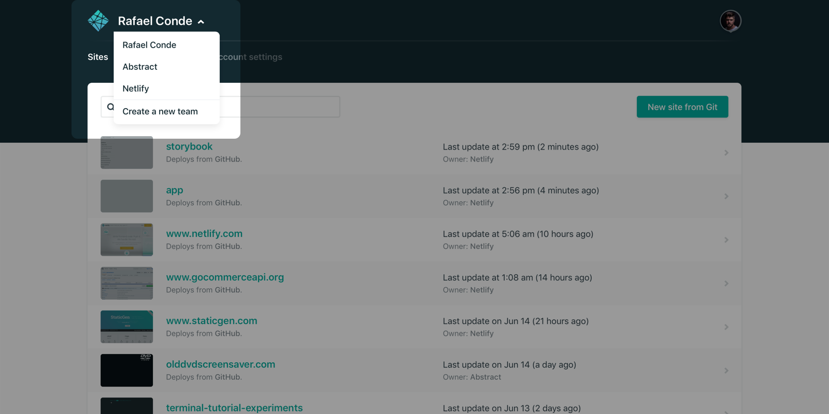Switch to the Netlify team
Image resolution: width=829 pixels, height=414 pixels.
point(136,88)
